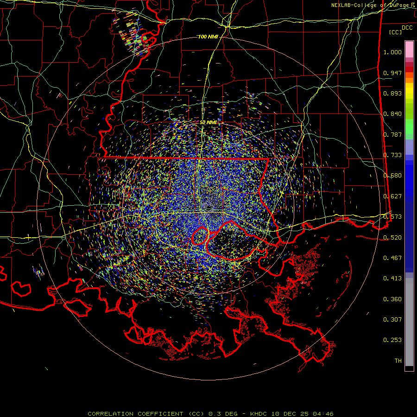Click the 0.840 scale value
The width and height of the screenshot is (417, 417).
pyautogui.click(x=392, y=114)
